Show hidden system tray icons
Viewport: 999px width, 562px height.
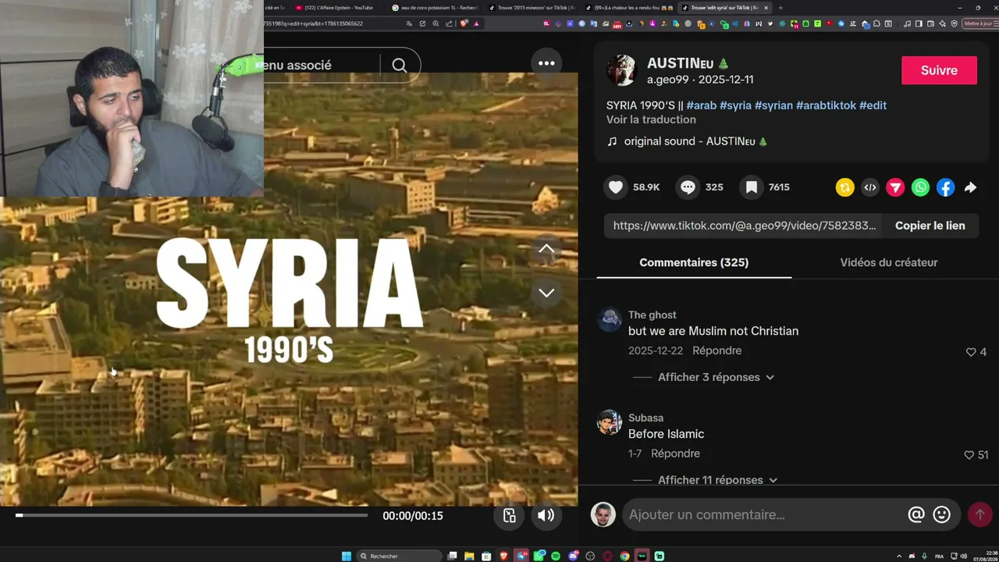point(899,556)
